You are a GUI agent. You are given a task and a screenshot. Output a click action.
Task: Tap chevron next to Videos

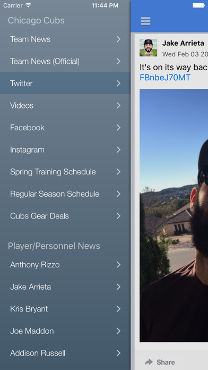(118, 105)
